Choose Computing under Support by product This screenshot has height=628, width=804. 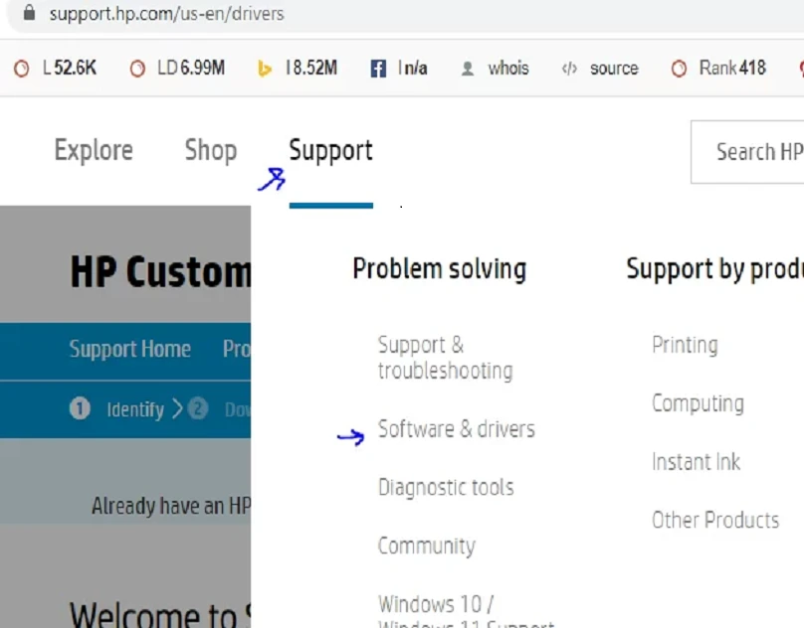(698, 403)
